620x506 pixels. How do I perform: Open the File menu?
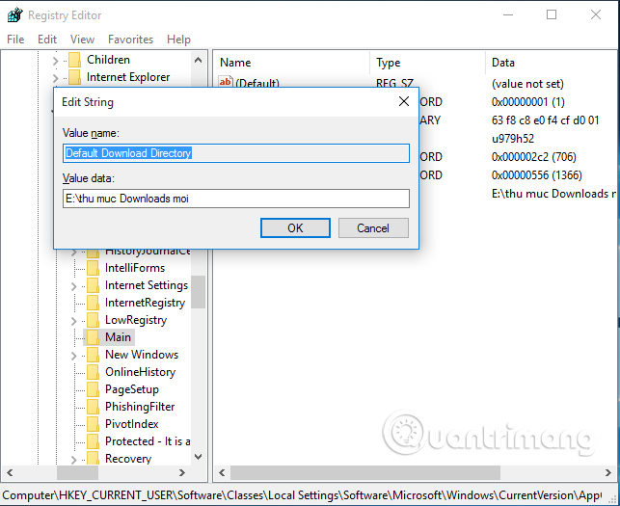tap(15, 40)
